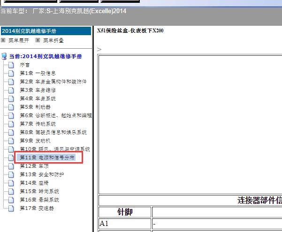This screenshot has height=232, width=282.
Task: Click the A1 pin cell
Action: [125, 224]
